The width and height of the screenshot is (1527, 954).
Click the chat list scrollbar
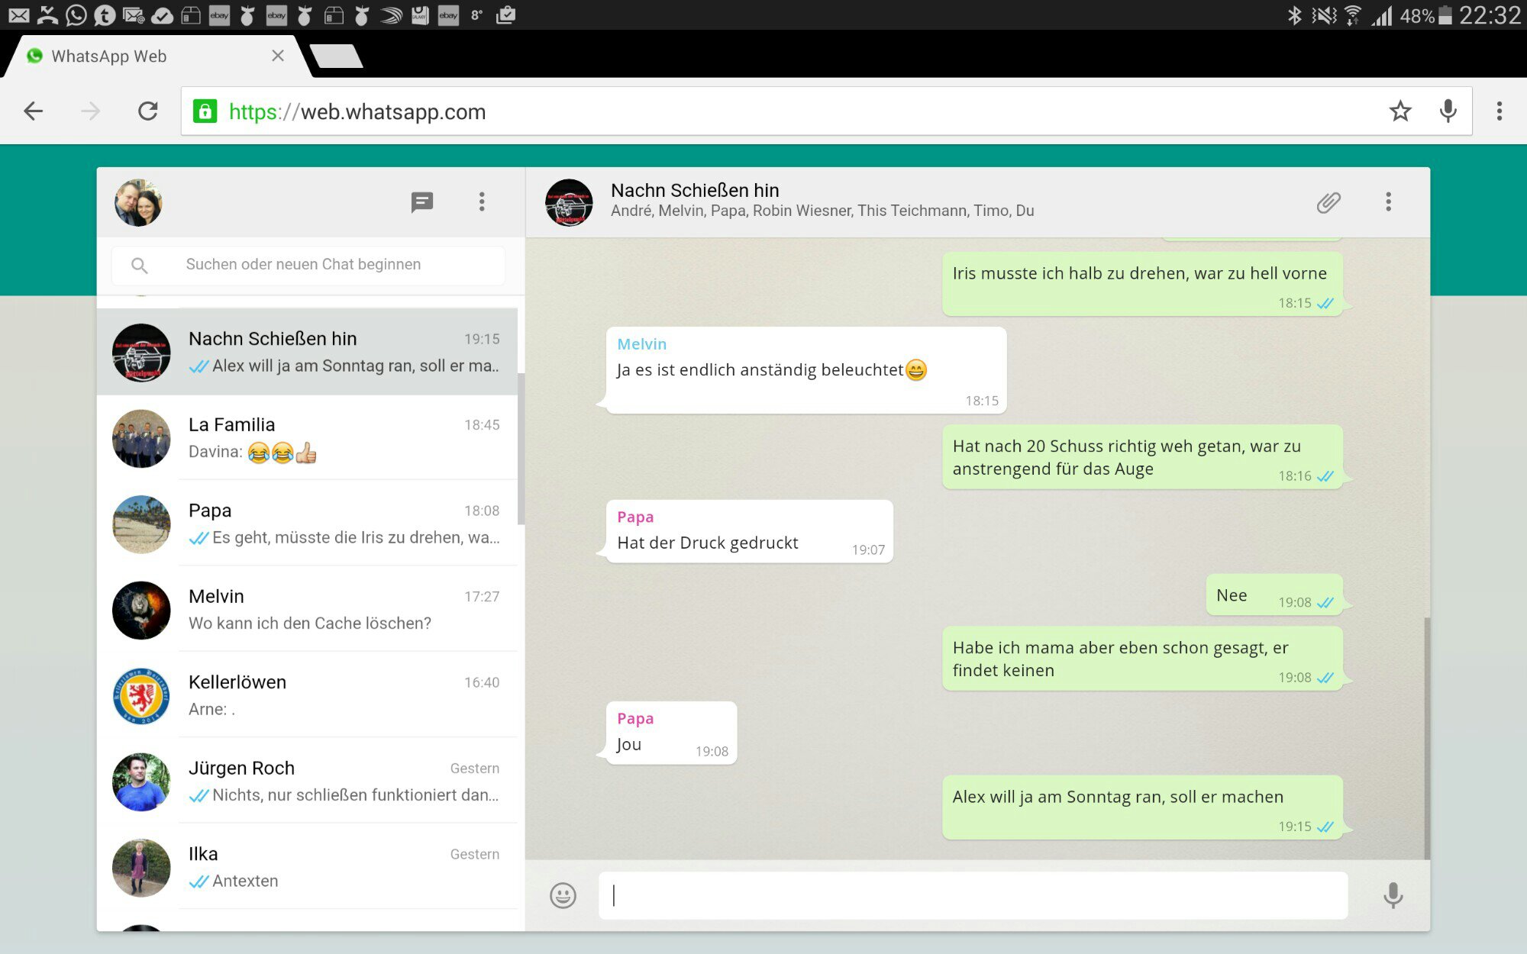point(521,449)
